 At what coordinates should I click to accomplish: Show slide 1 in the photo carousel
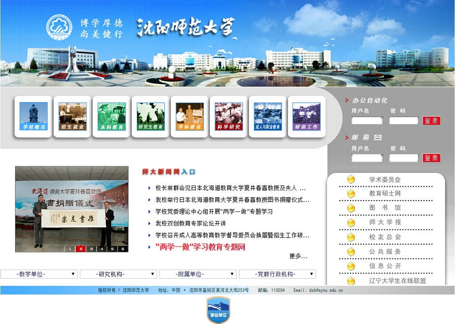point(70,249)
